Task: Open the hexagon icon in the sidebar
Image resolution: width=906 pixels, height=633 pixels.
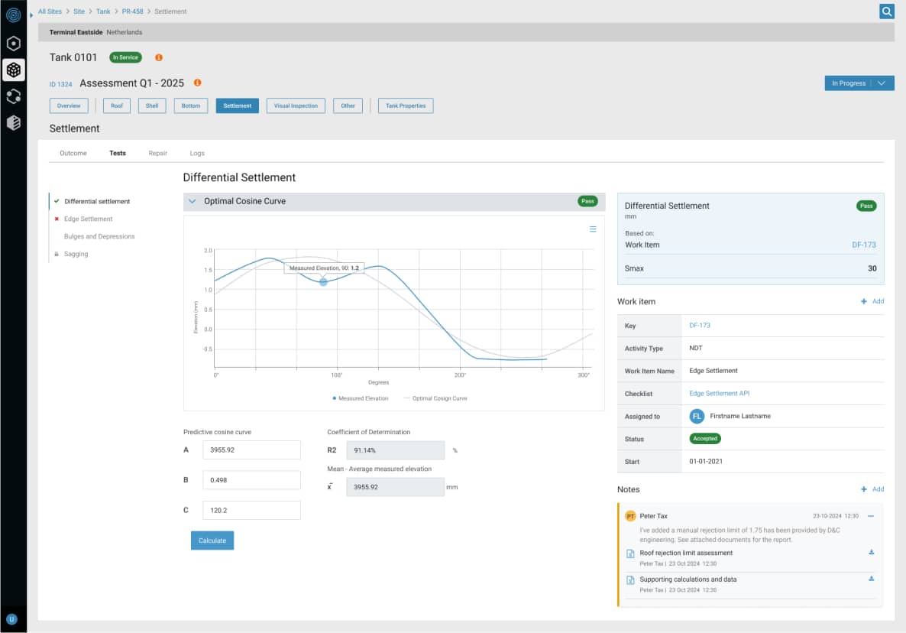Action: pos(13,44)
